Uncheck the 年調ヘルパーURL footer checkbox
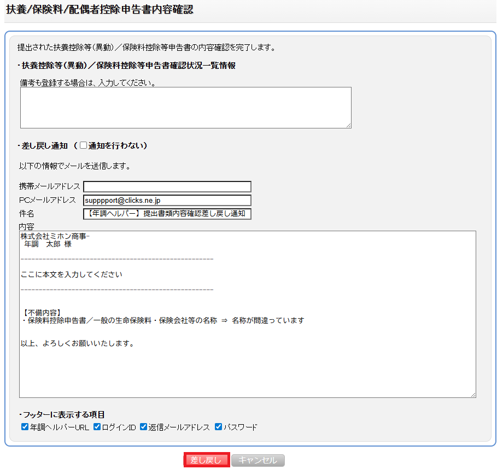This screenshot has height=469, width=503. click(25, 427)
